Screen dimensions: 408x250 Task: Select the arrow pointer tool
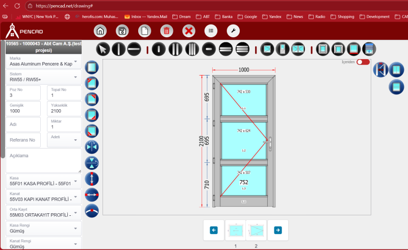tap(103, 49)
